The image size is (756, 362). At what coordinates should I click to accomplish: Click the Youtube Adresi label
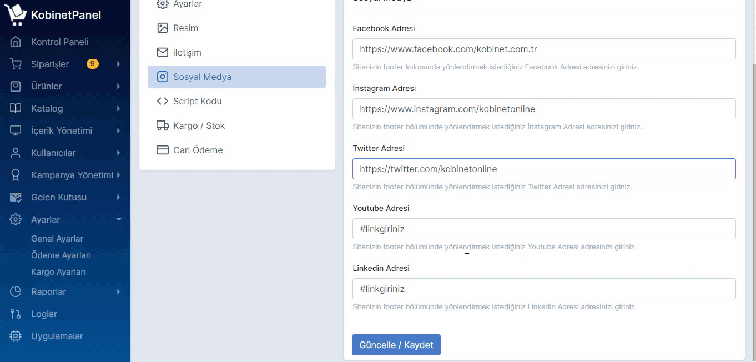coord(381,208)
